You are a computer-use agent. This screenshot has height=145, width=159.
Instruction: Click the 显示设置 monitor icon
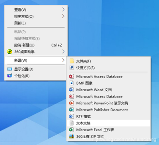click(10, 69)
